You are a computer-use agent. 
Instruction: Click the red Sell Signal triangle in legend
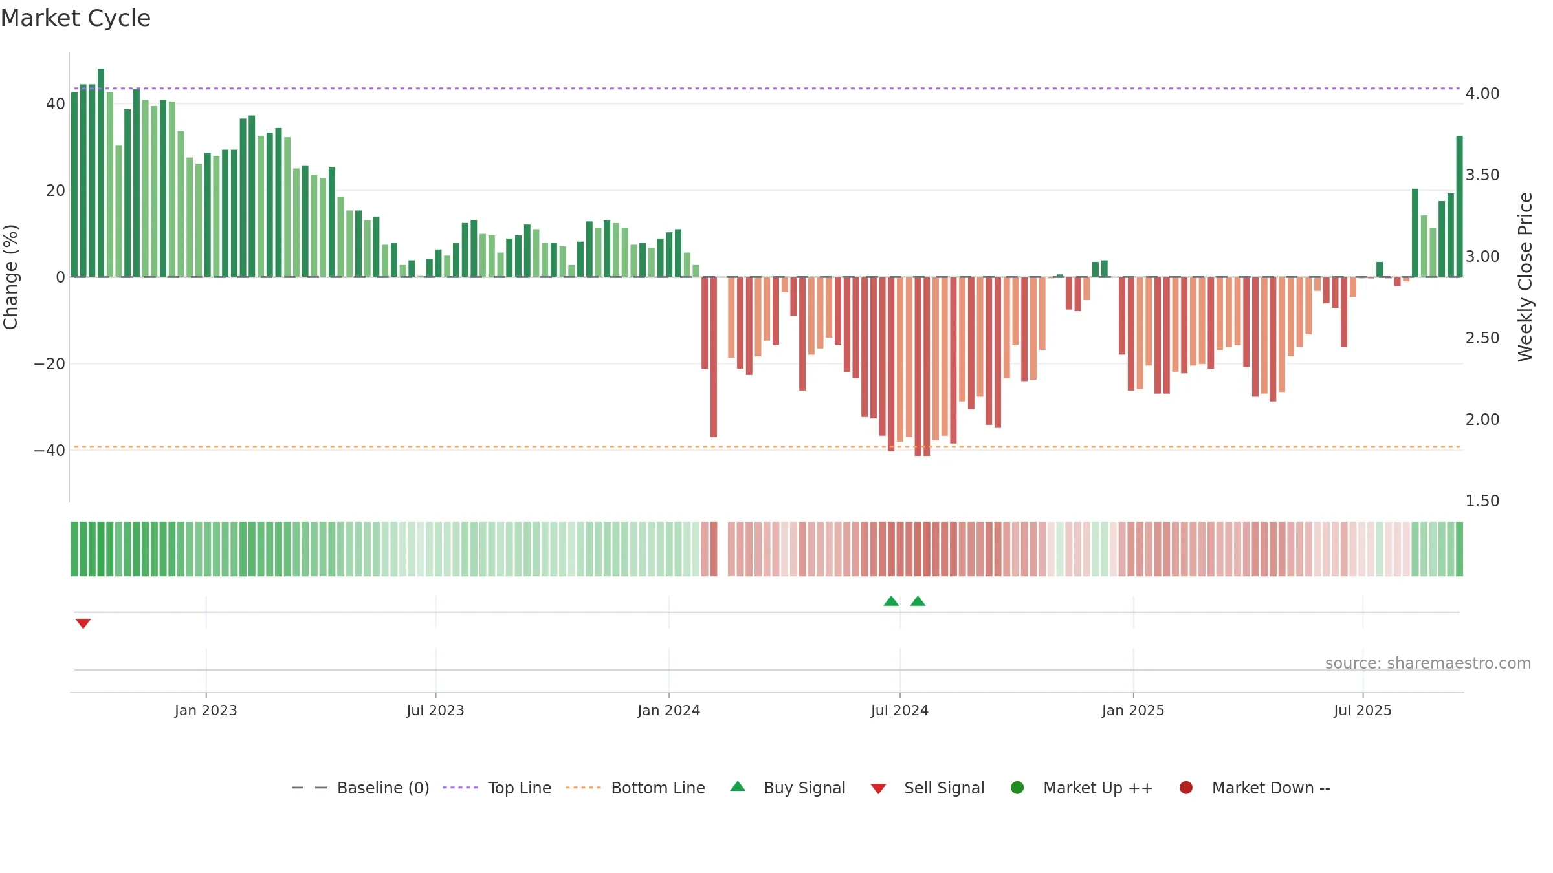(878, 789)
